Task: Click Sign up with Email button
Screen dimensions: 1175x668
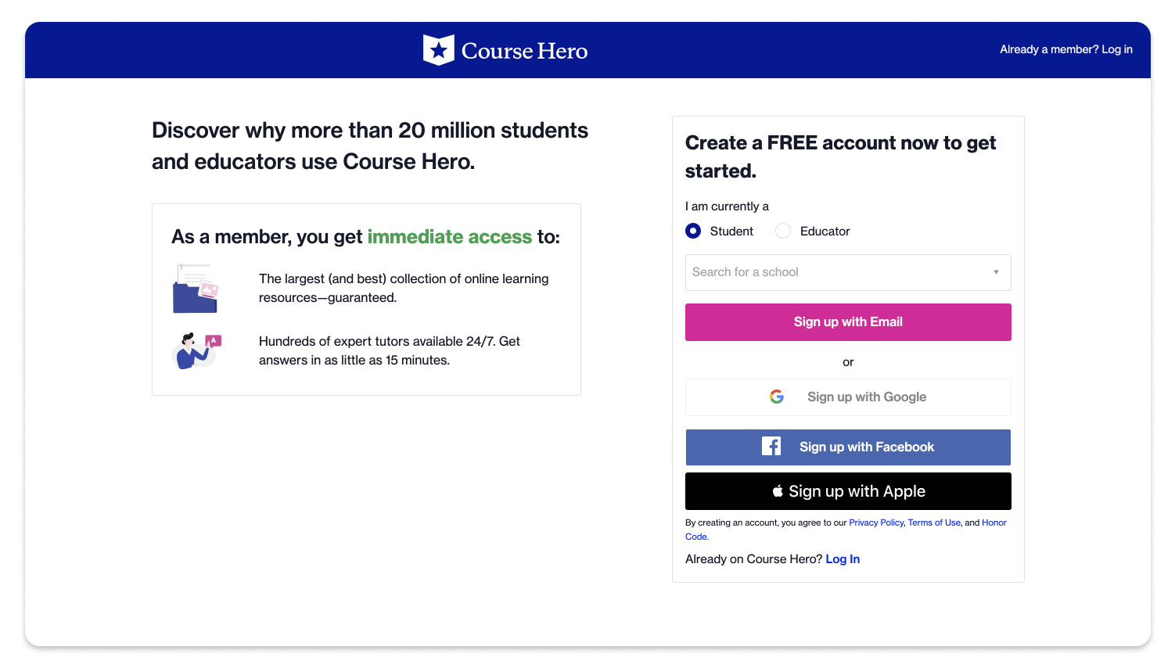Action: click(x=848, y=322)
